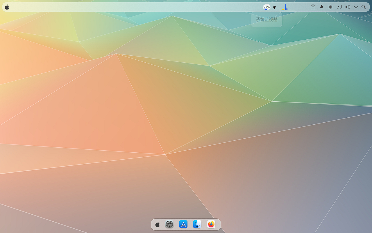Click the blue spike usage graph in the panel
Viewport: 372px width, 233px height.
click(x=286, y=8)
